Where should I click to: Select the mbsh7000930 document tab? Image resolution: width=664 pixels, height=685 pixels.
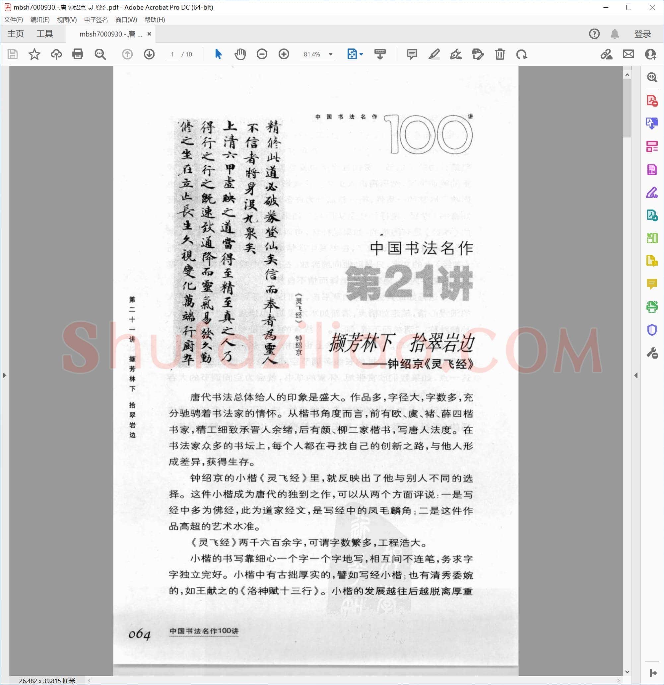pos(110,34)
